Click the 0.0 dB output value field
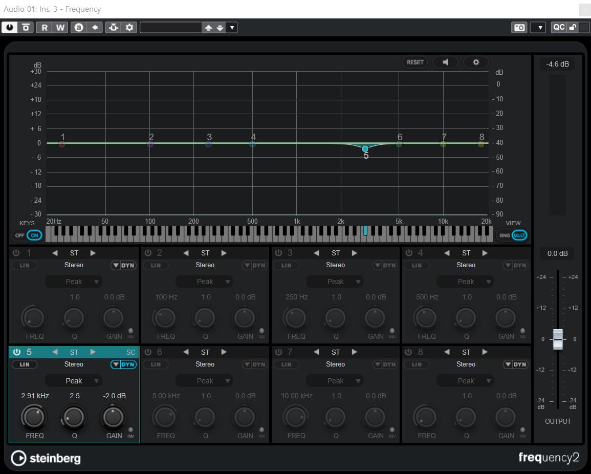 (557, 253)
